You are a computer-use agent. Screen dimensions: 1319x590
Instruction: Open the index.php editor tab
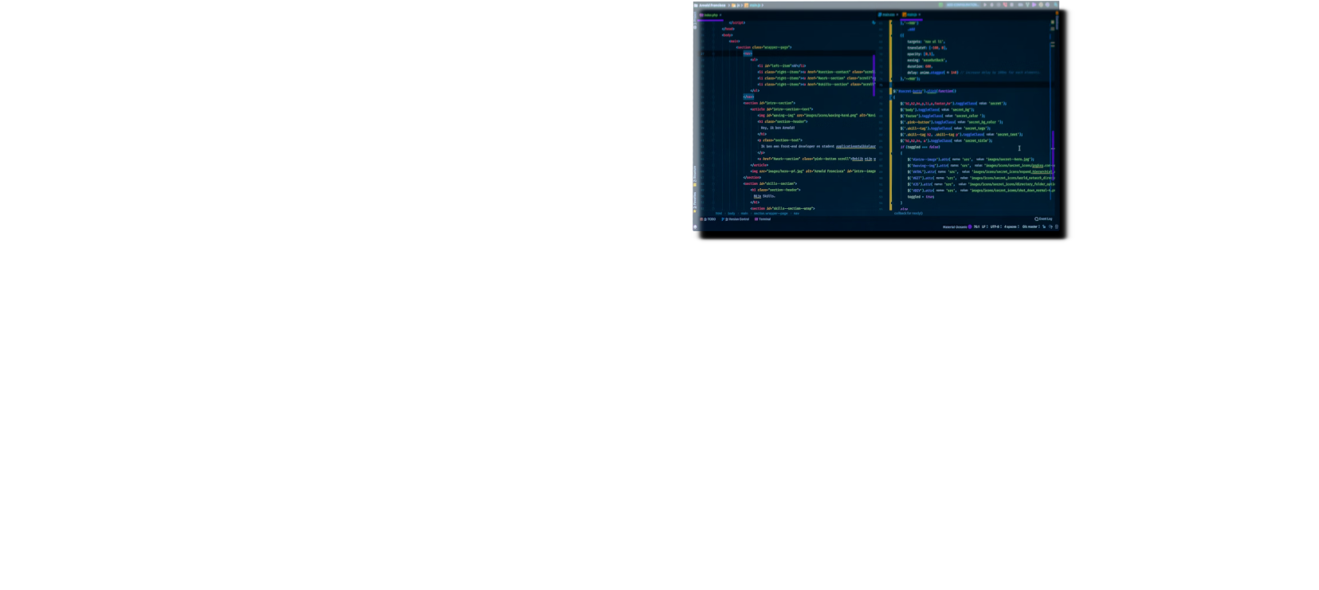tap(709, 15)
